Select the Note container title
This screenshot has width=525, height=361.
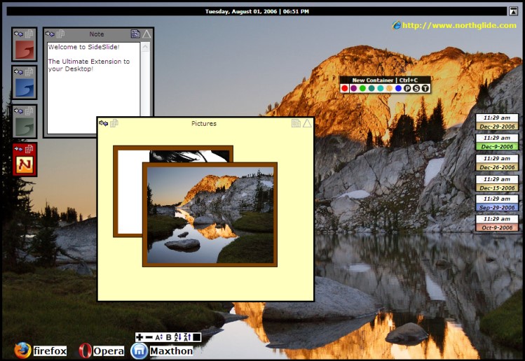pyautogui.click(x=97, y=34)
